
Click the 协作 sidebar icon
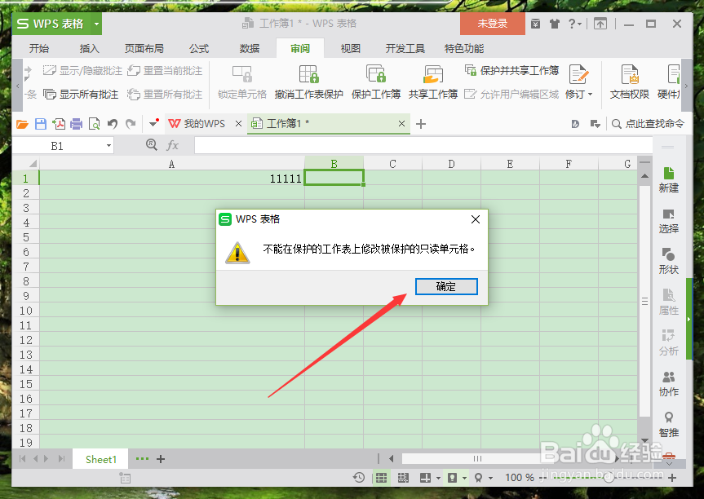coord(668,383)
